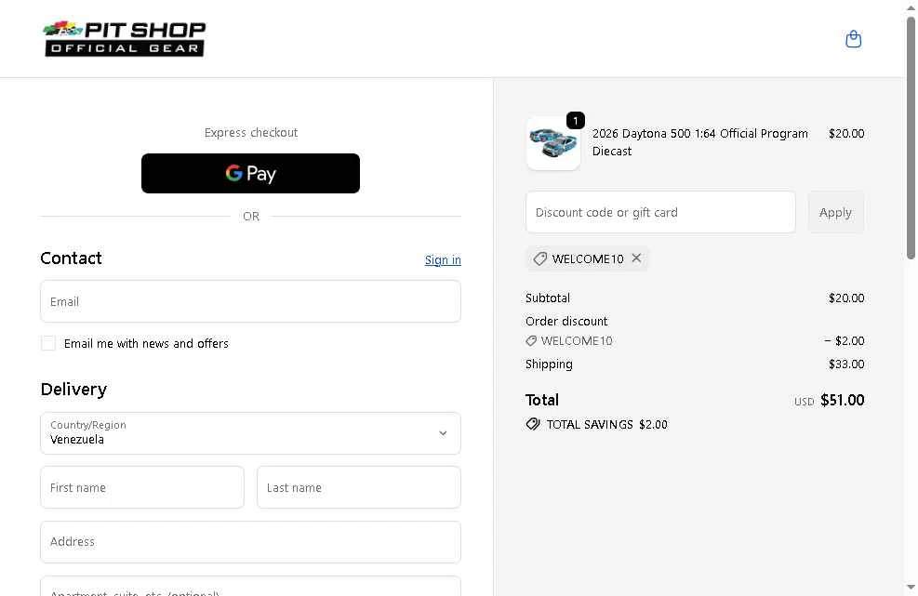Click the WELCOME10 chip tag icon

click(539, 258)
